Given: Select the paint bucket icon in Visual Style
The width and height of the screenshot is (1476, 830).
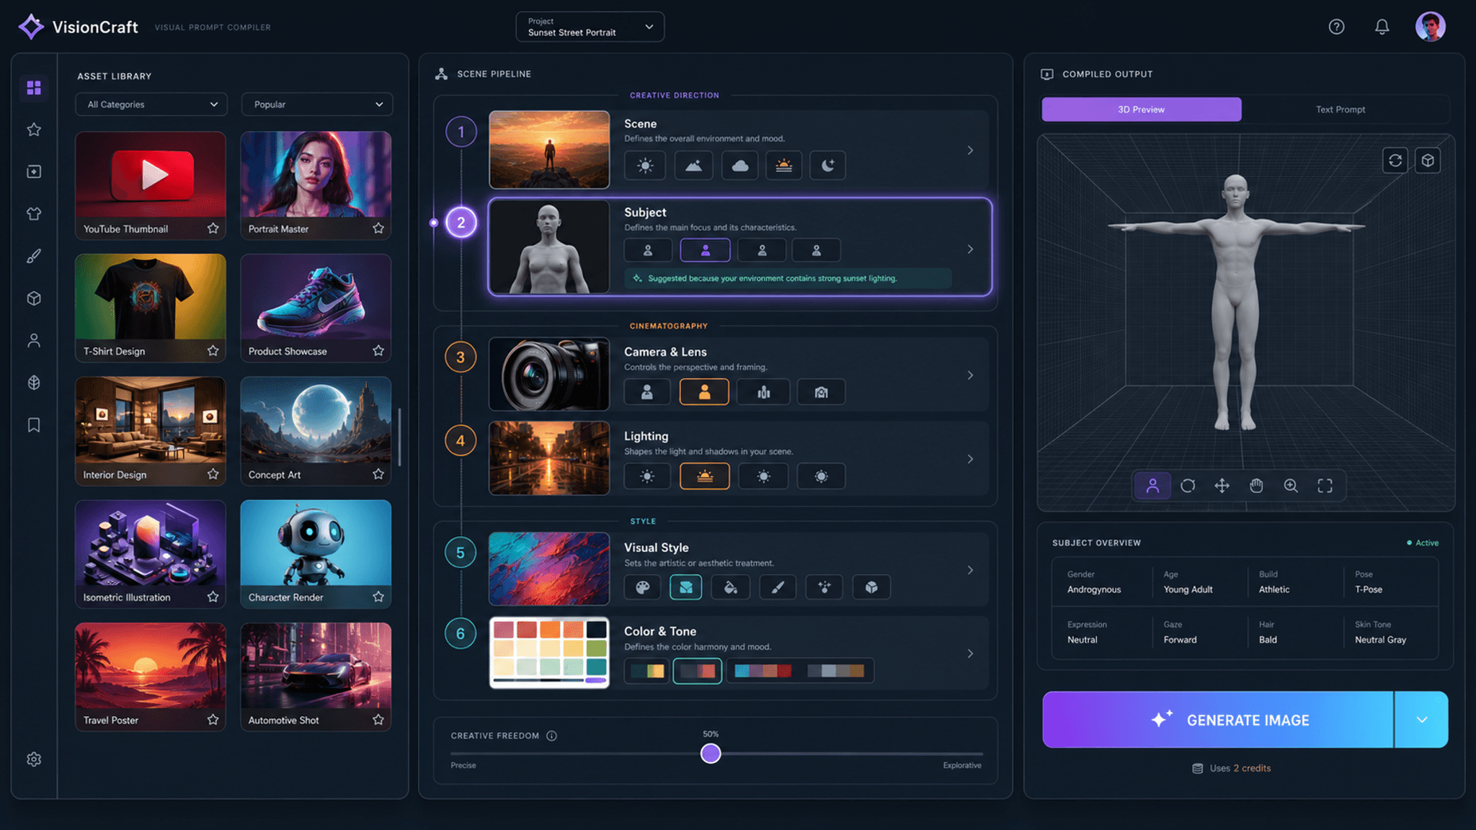Looking at the screenshot, I should pos(730,587).
